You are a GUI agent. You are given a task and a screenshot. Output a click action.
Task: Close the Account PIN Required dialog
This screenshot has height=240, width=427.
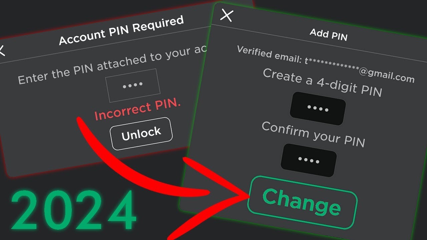click(x=2, y=51)
